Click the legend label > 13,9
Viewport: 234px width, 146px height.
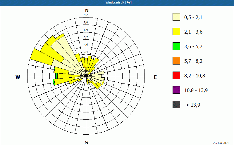193,105
